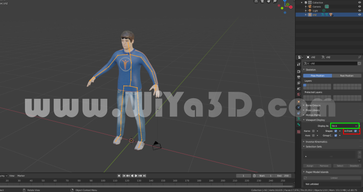Viewport: 363px width, 192px height.
Task: Click the pin icon in properties header
Action: [x=359, y=57]
